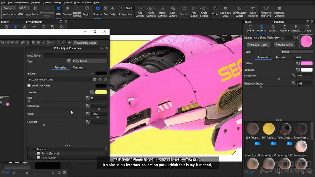Open the Startup workspace dropdown

pos(9,8)
